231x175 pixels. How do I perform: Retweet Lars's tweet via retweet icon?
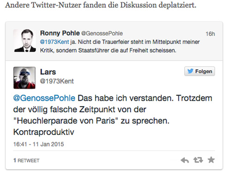[x=198, y=160]
